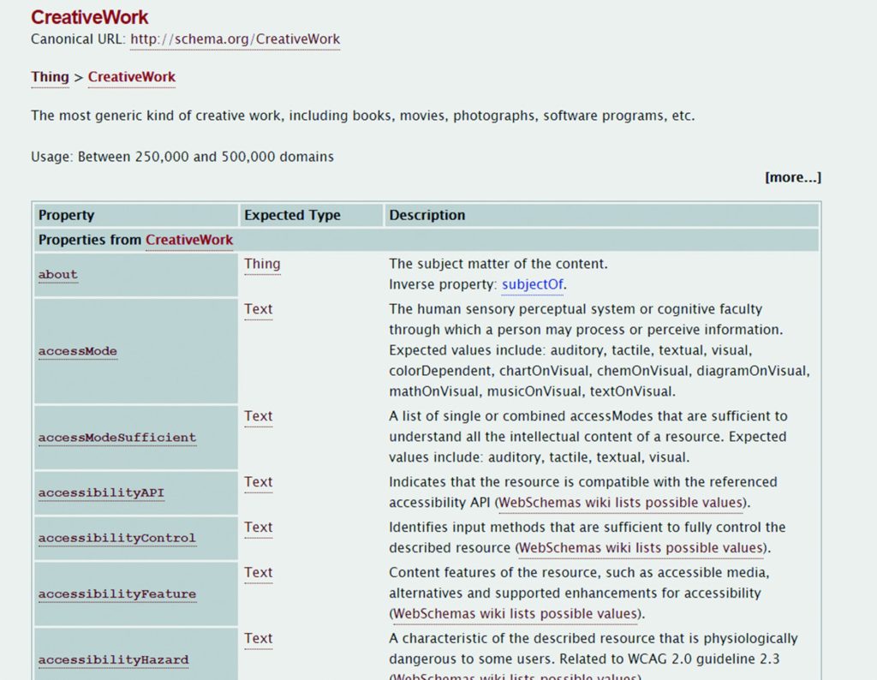Click the 'Usage: Between 250,000 and 500,000 domains' line

(x=182, y=157)
